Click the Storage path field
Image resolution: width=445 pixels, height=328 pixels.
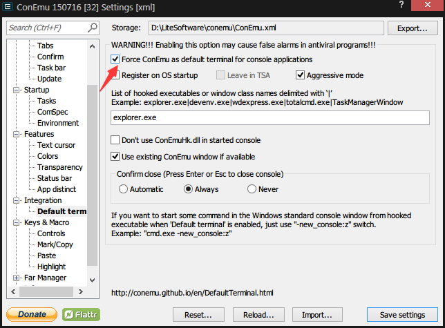[x=266, y=28]
